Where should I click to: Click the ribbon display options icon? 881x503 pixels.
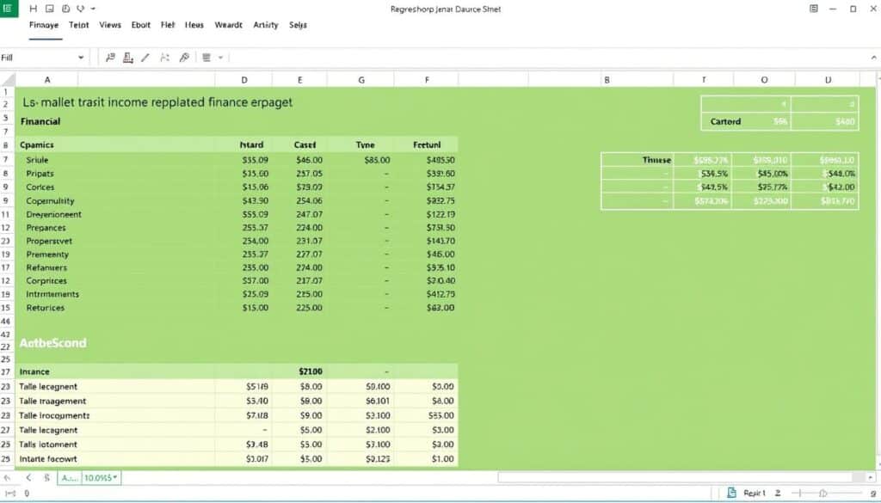(813, 9)
